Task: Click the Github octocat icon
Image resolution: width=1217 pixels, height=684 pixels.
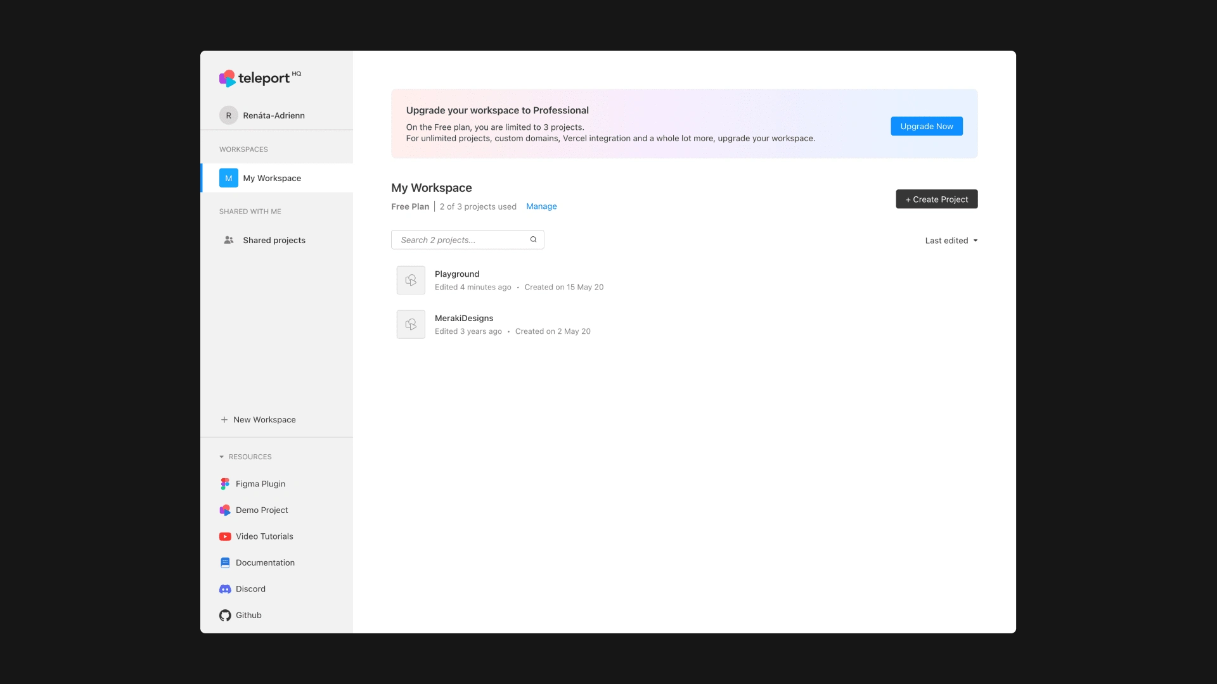Action: tap(225, 616)
